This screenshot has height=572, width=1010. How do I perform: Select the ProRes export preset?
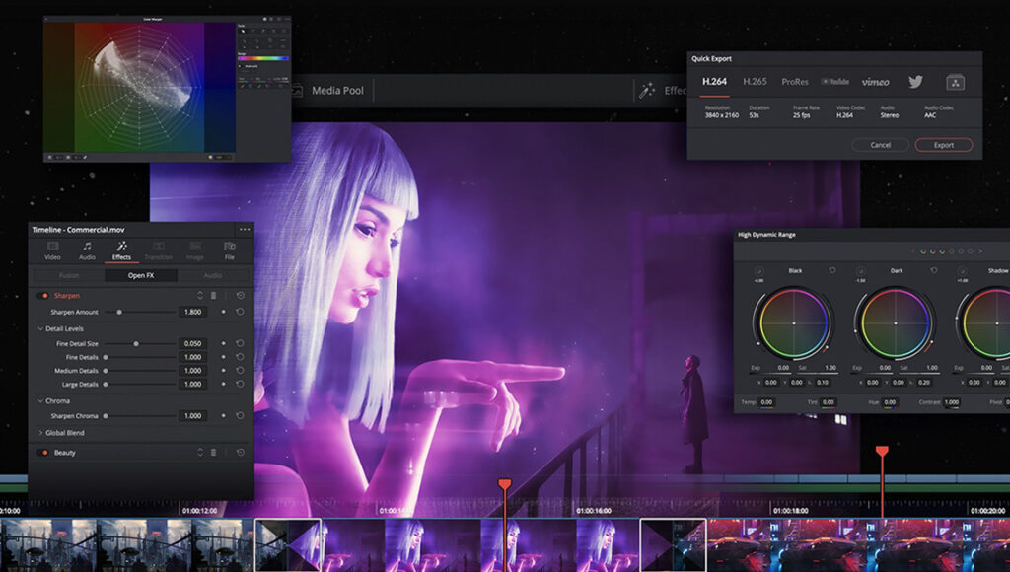point(795,82)
